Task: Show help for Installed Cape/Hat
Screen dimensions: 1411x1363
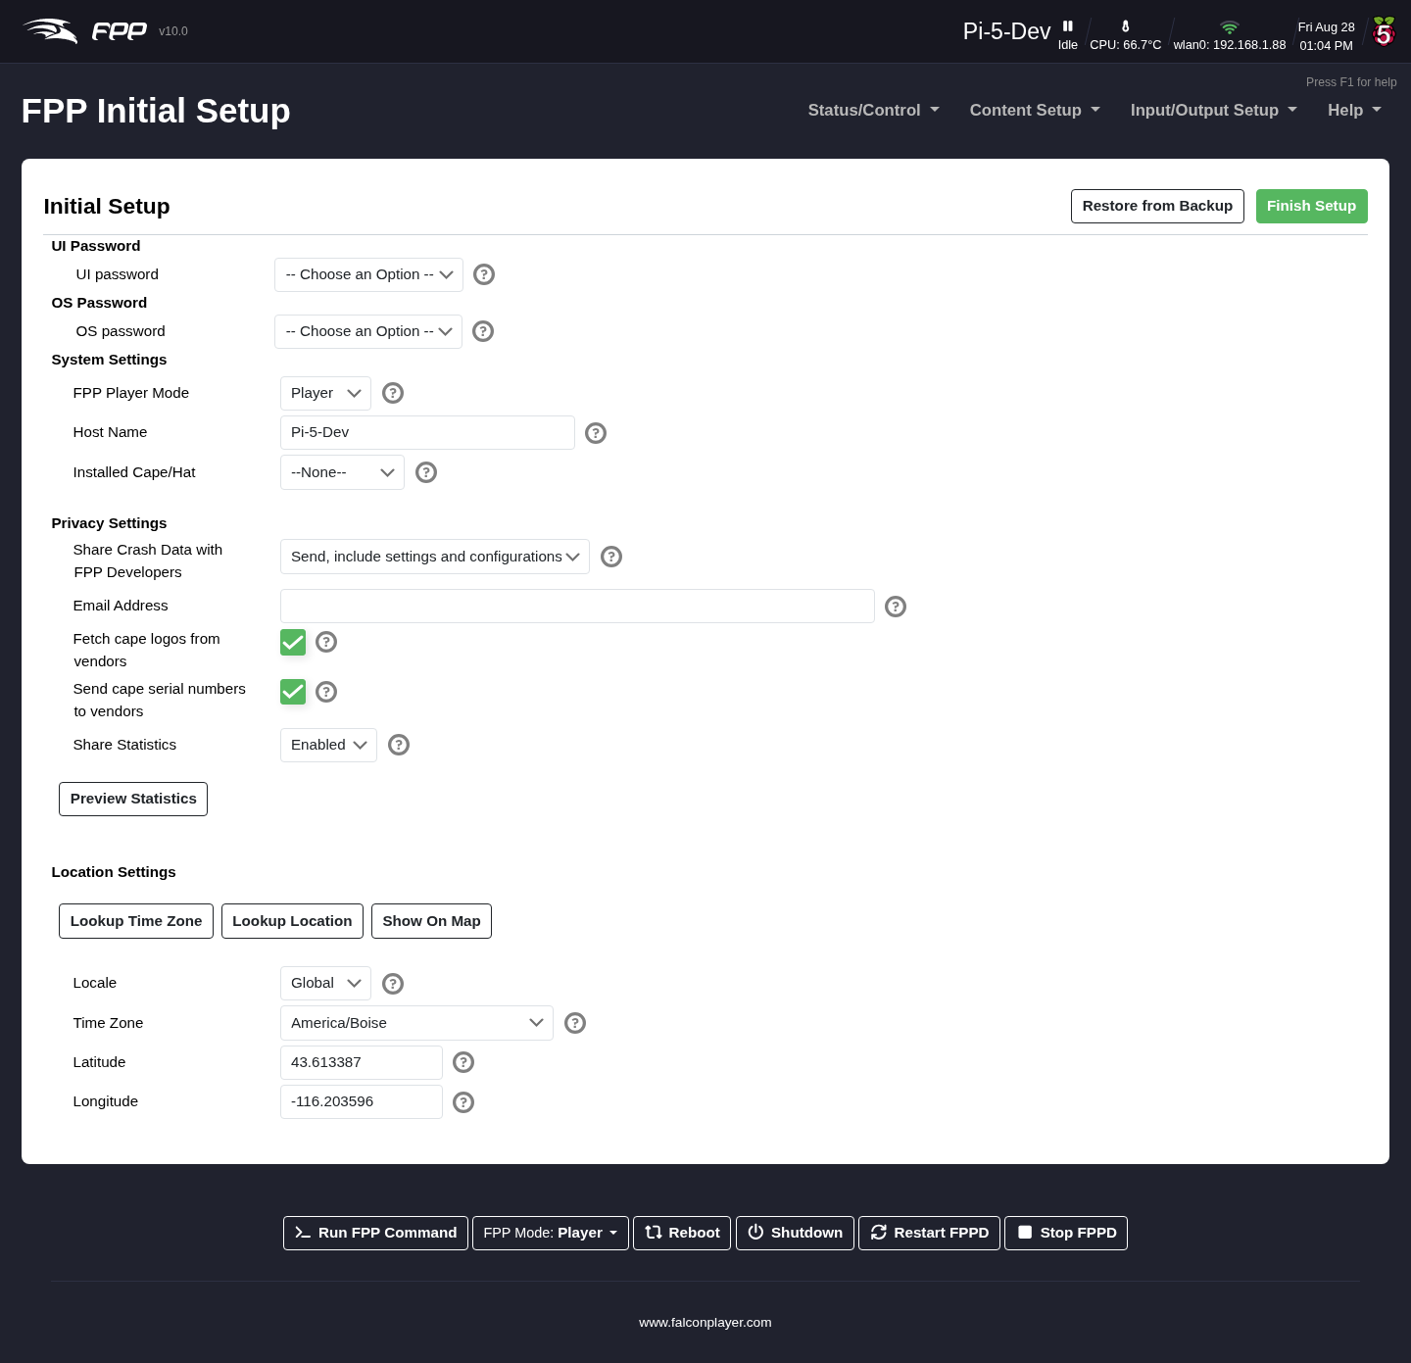Action: pos(426,472)
